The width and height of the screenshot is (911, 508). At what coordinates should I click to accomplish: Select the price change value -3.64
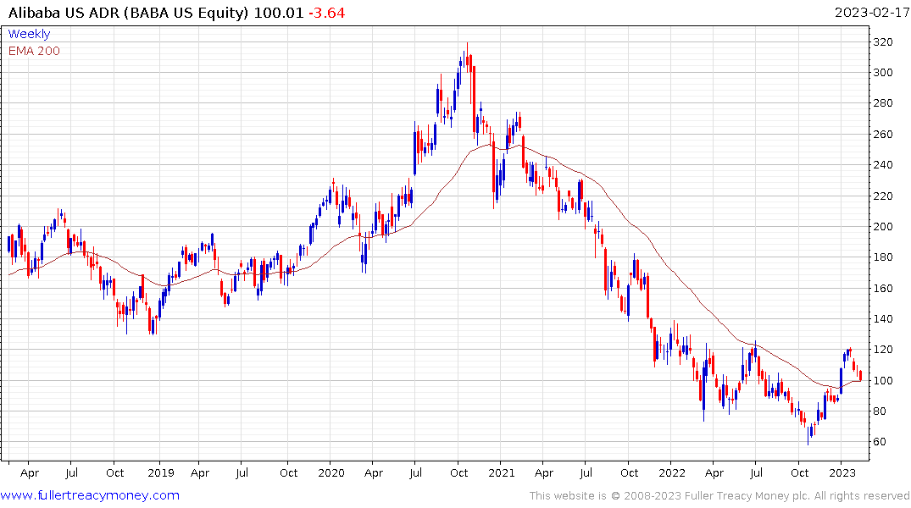click(326, 13)
